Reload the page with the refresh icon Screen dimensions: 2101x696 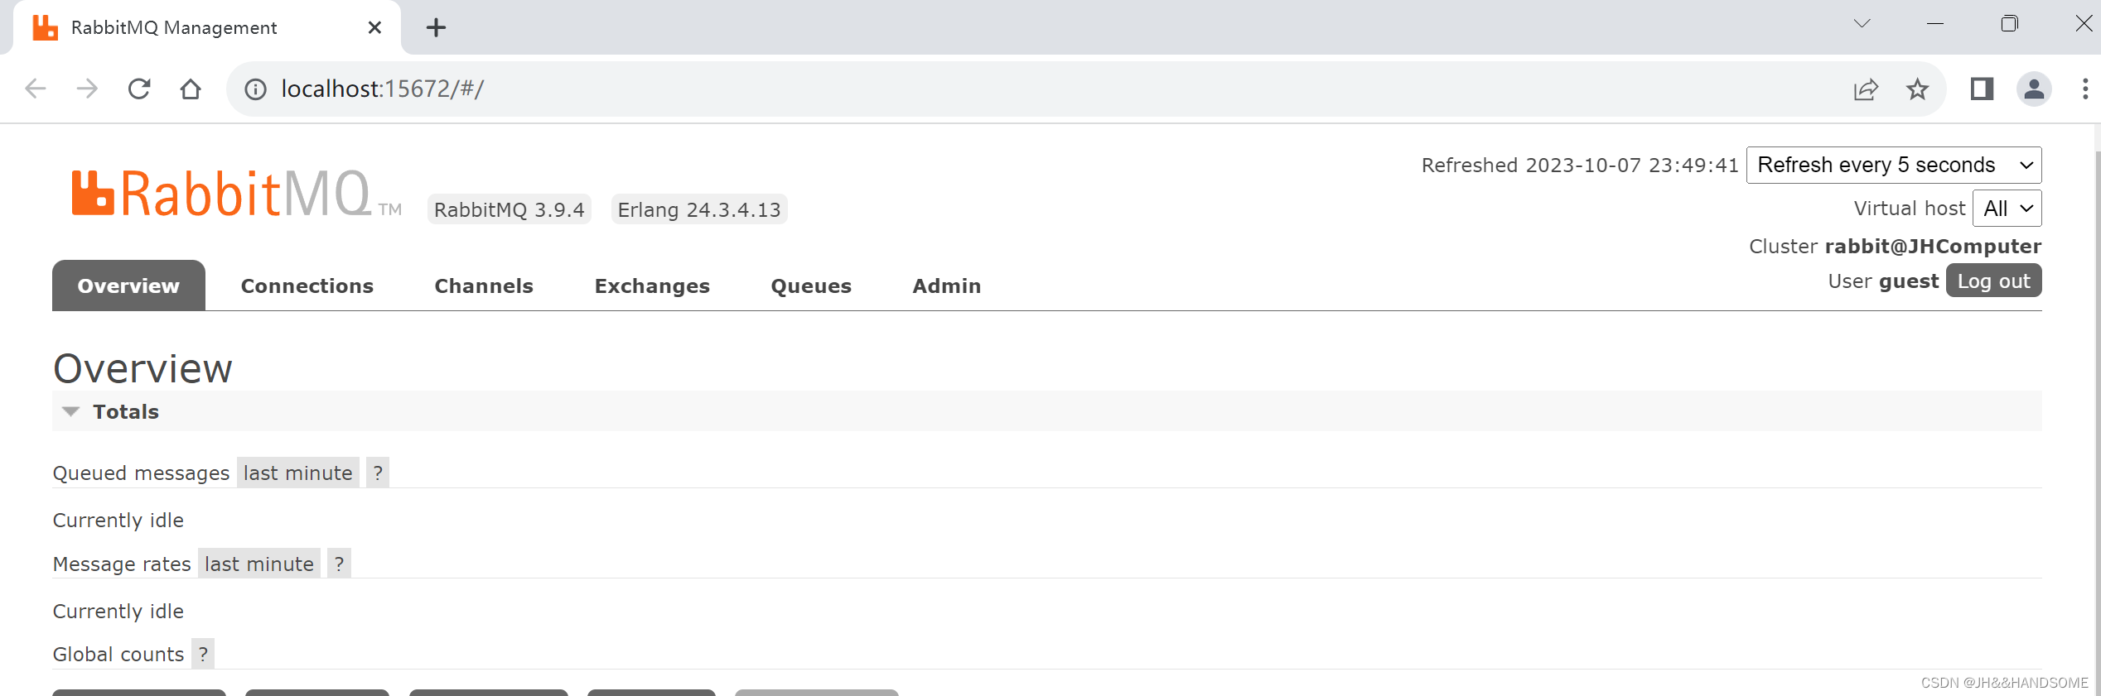tap(139, 89)
